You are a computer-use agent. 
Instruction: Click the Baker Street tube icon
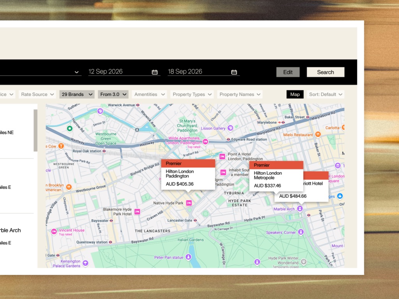click(x=308, y=117)
